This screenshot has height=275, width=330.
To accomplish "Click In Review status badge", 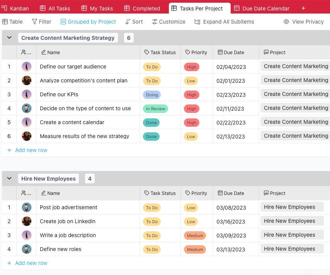I will click(x=155, y=109).
